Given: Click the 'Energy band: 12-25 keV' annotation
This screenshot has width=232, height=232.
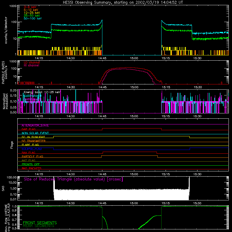Looking at the screenshot, I should (x=42, y=92).
